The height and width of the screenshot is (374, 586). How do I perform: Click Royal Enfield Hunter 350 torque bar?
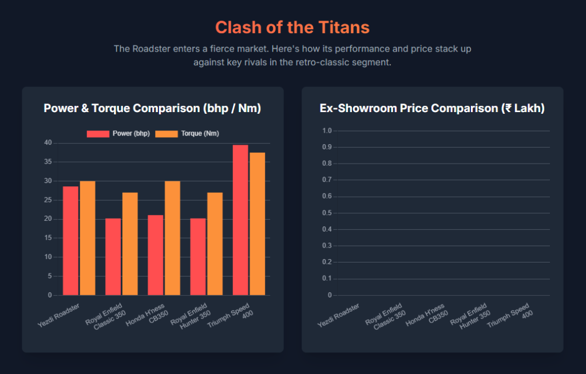click(215, 244)
